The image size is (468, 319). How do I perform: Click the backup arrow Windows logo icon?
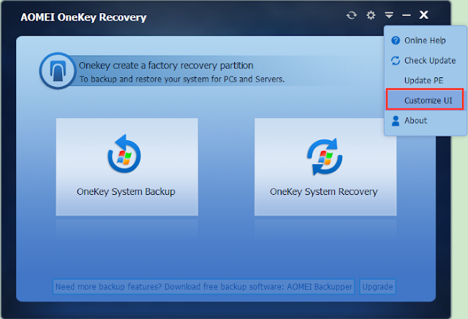point(124,154)
